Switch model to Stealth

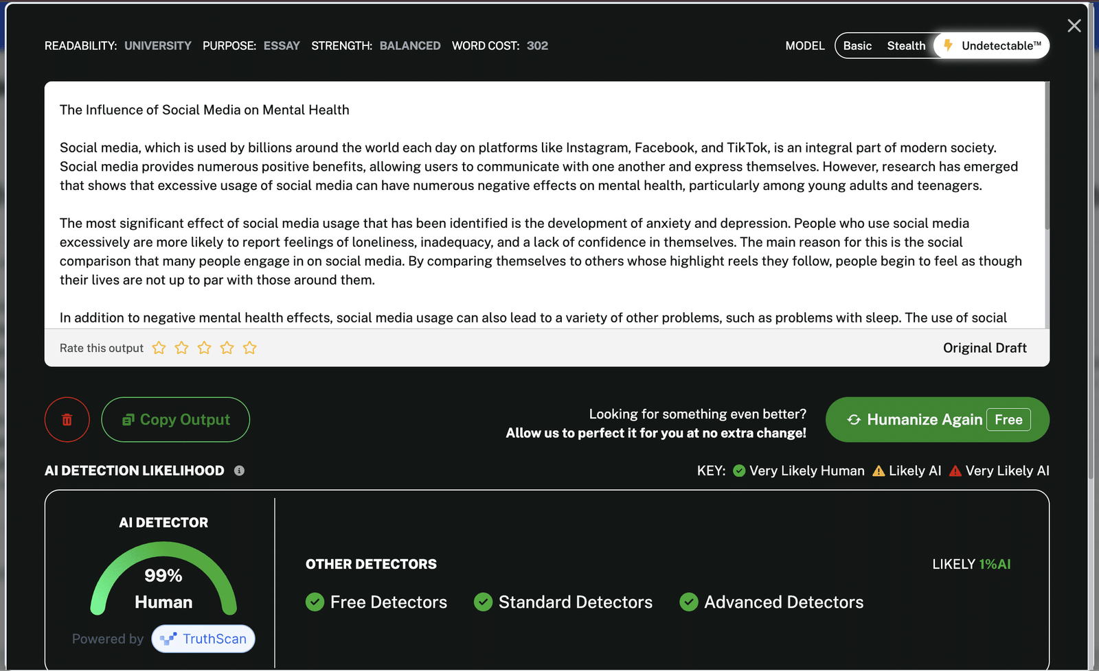[x=906, y=46]
